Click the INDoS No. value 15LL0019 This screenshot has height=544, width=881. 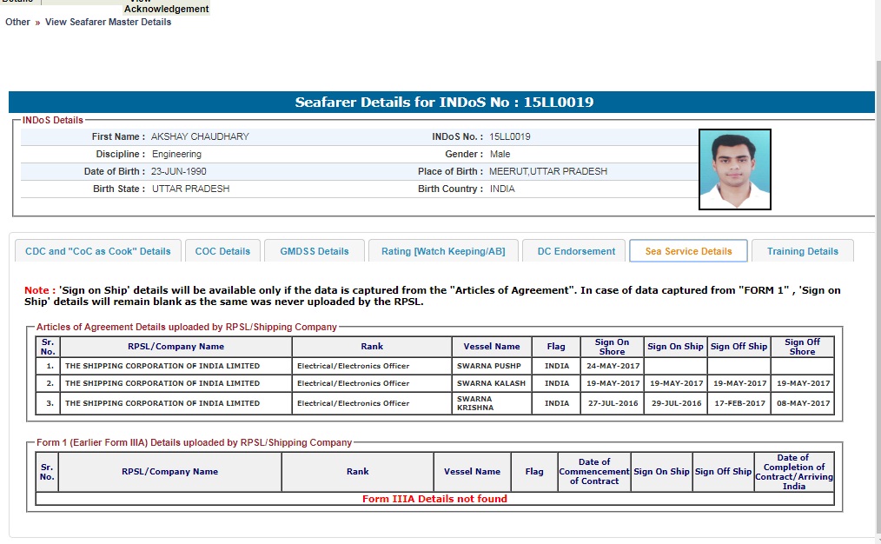pyautogui.click(x=510, y=136)
